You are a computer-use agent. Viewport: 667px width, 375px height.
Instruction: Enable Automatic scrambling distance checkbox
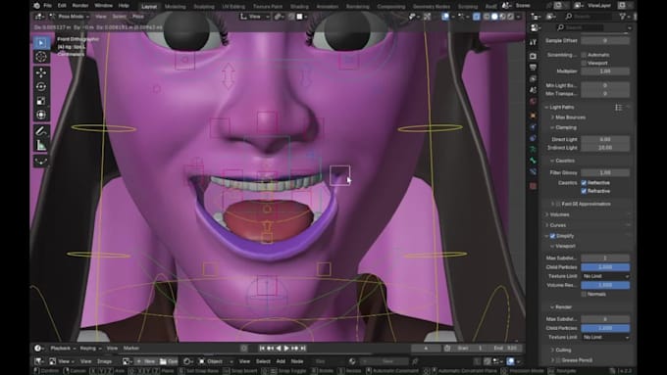tap(584, 55)
